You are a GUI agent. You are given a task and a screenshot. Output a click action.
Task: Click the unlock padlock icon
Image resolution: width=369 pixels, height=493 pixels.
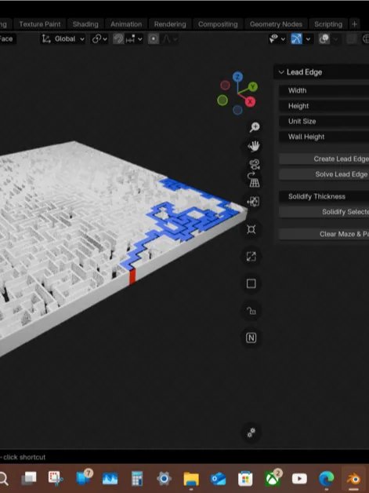(x=251, y=311)
